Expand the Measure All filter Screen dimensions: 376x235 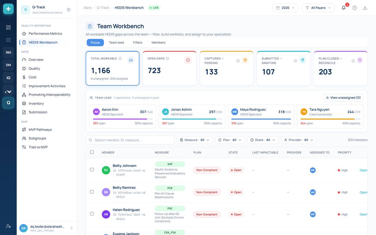point(195,140)
